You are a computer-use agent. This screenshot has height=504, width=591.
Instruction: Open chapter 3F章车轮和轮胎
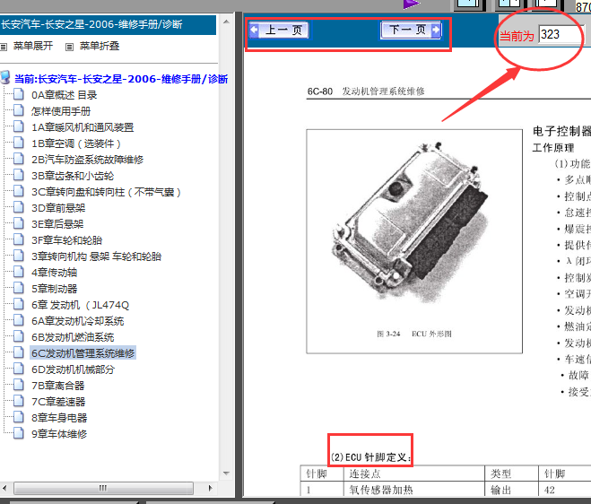[x=66, y=240]
